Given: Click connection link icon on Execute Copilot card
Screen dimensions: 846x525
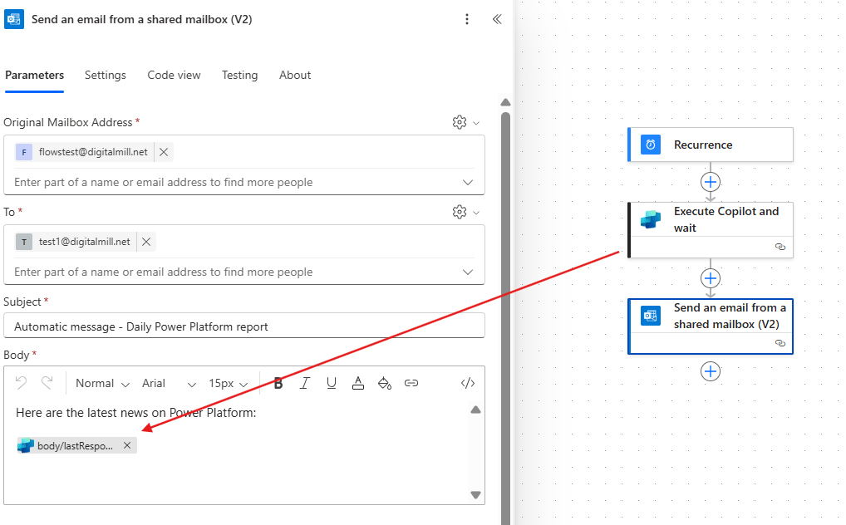Looking at the screenshot, I should (x=780, y=247).
